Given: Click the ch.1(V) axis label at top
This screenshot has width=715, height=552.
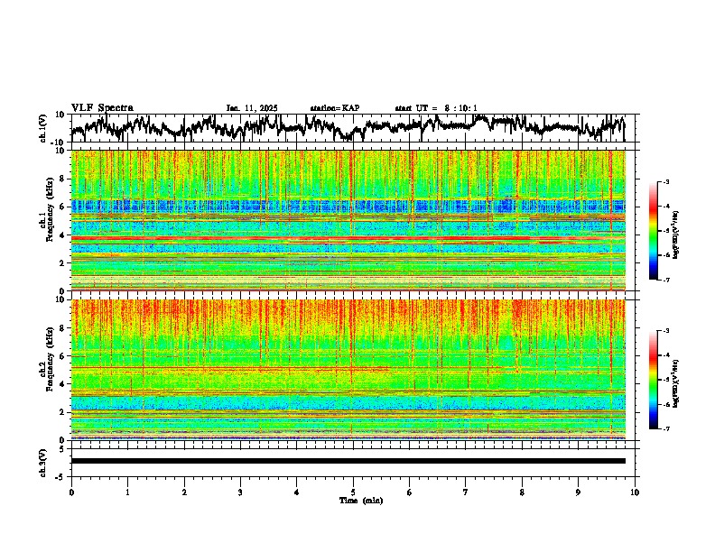Looking at the screenshot, I should point(43,128).
